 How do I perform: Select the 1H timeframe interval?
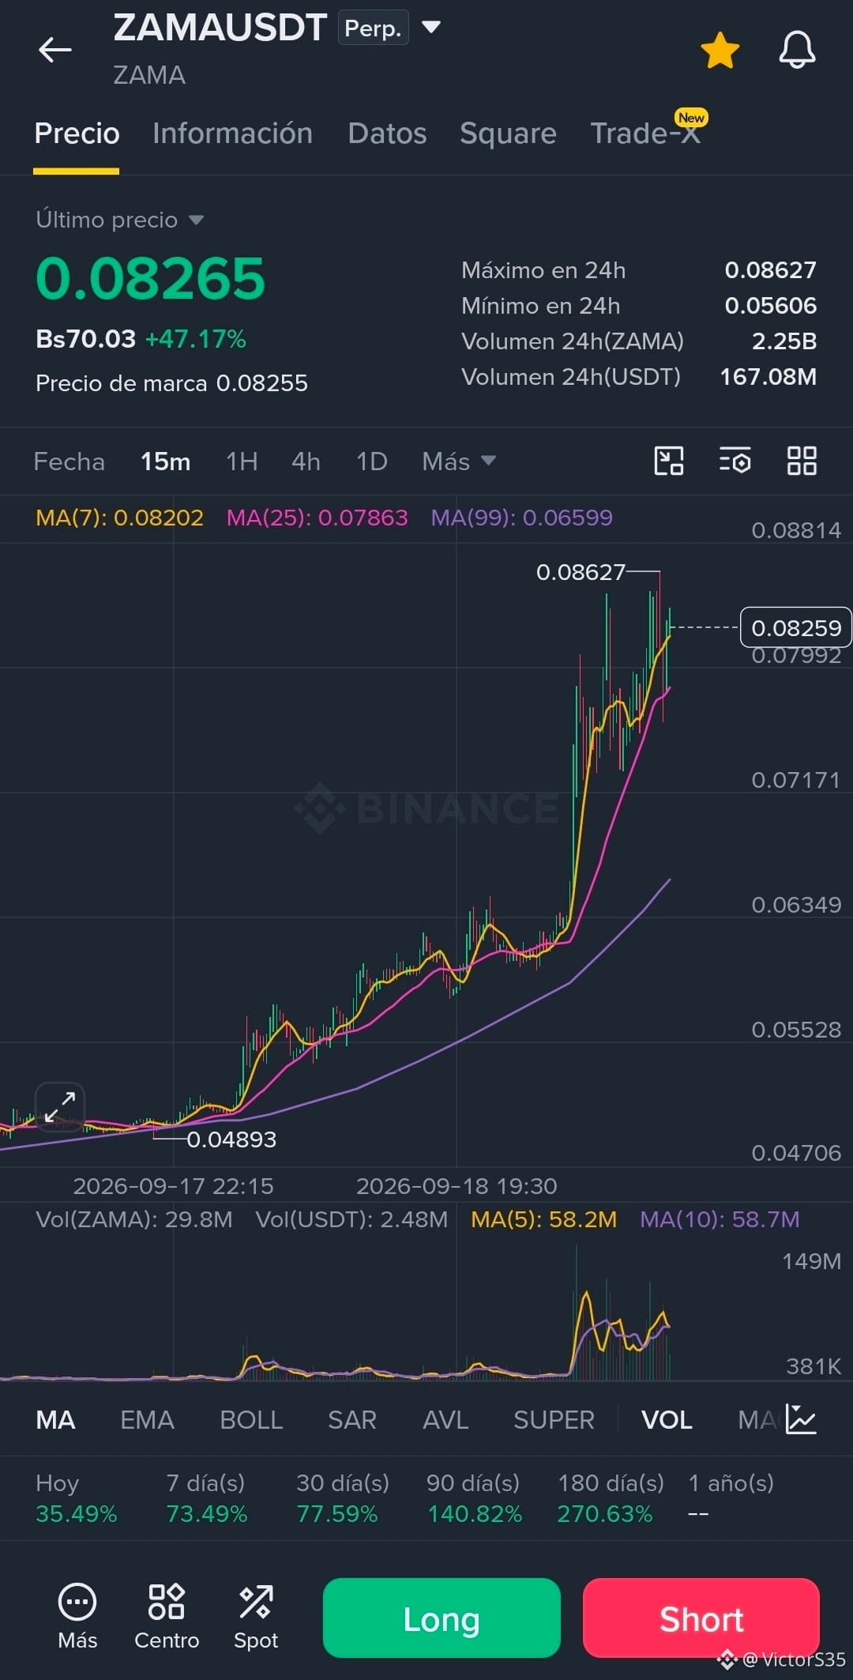242,461
